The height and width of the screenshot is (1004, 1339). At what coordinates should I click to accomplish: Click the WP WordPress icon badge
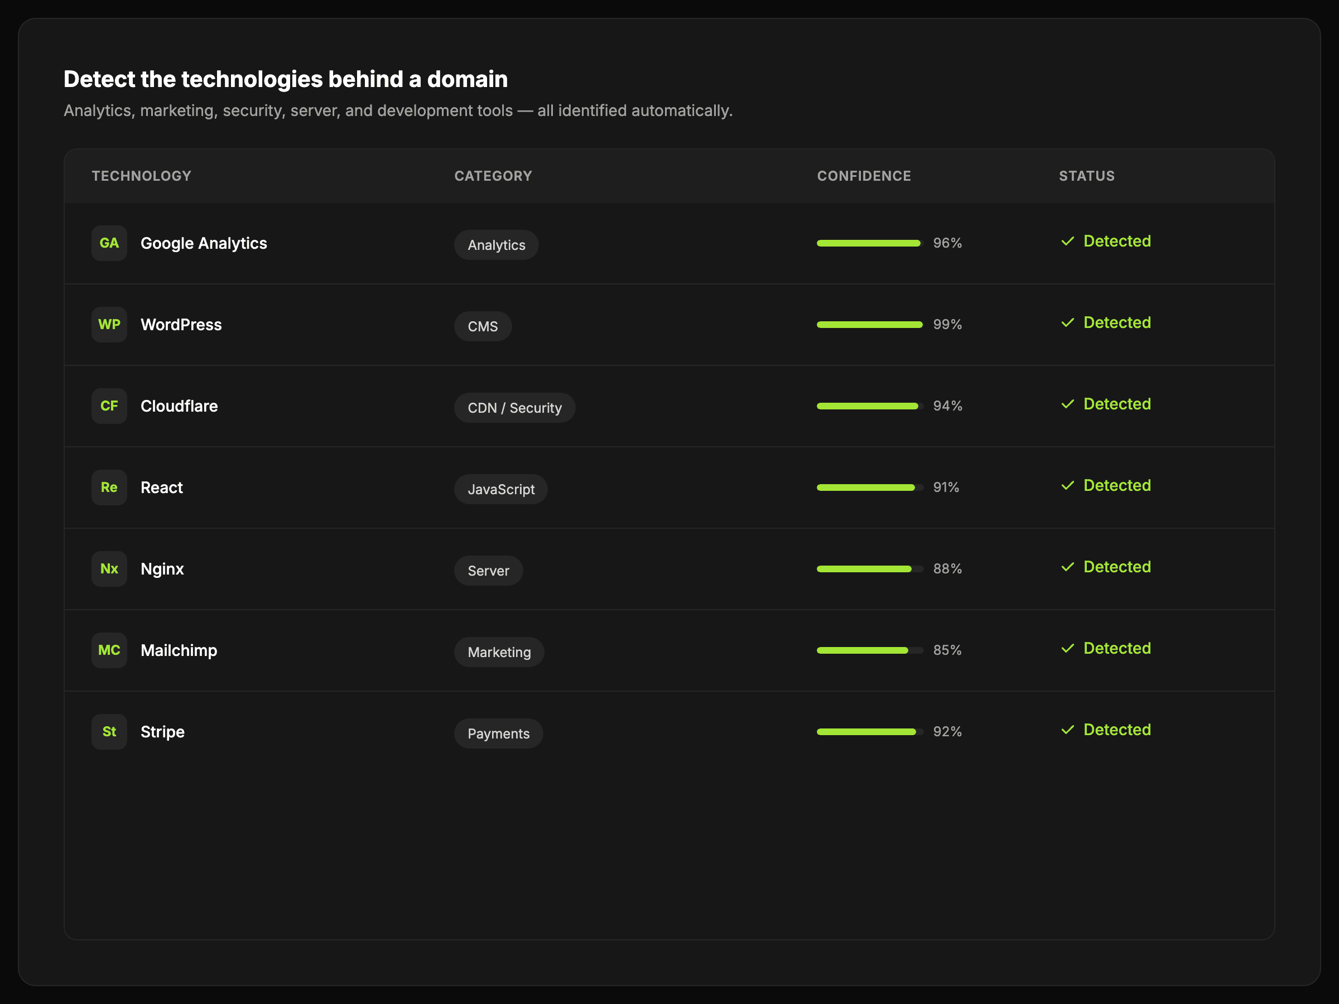109,325
